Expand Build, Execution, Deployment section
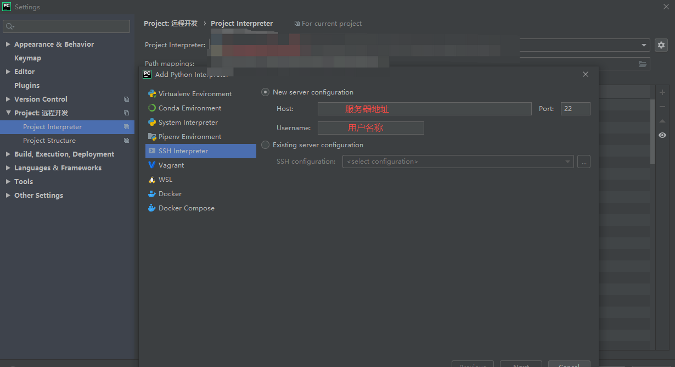Viewport: 675px width, 367px height. coord(8,154)
